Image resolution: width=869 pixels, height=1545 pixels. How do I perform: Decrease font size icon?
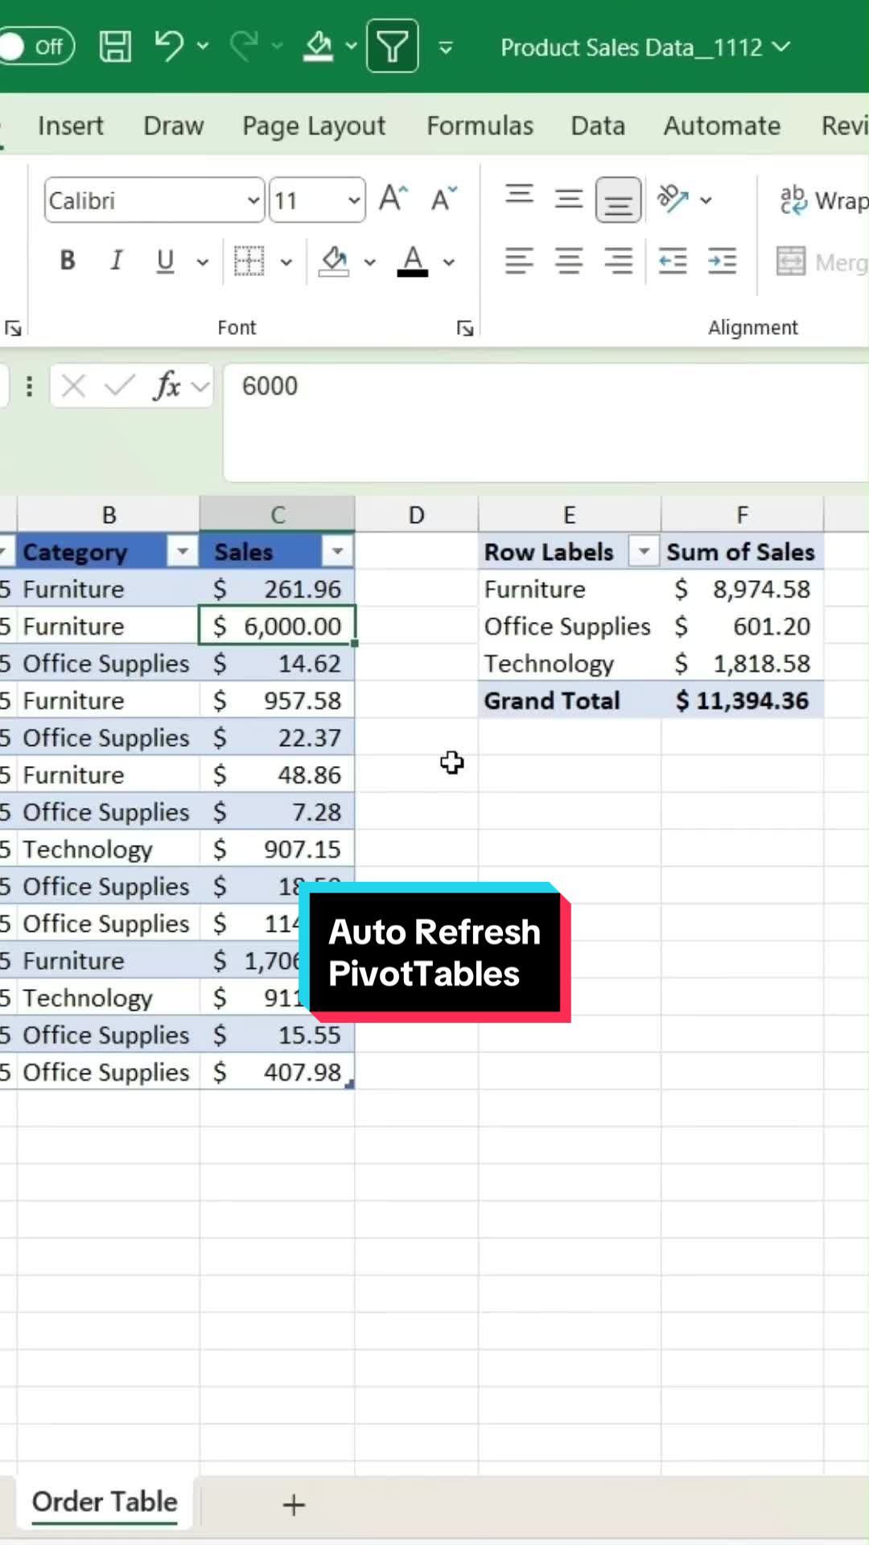point(444,198)
